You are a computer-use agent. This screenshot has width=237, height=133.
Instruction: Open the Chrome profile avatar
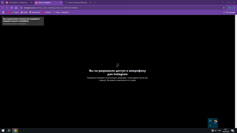(x=230, y=8)
